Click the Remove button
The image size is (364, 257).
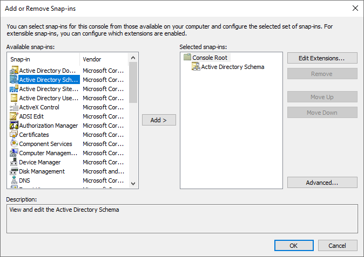[x=322, y=74]
